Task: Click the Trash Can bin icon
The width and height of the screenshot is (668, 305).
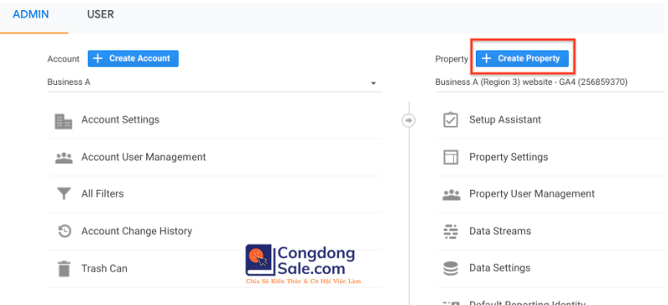Action: click(64, 269)
